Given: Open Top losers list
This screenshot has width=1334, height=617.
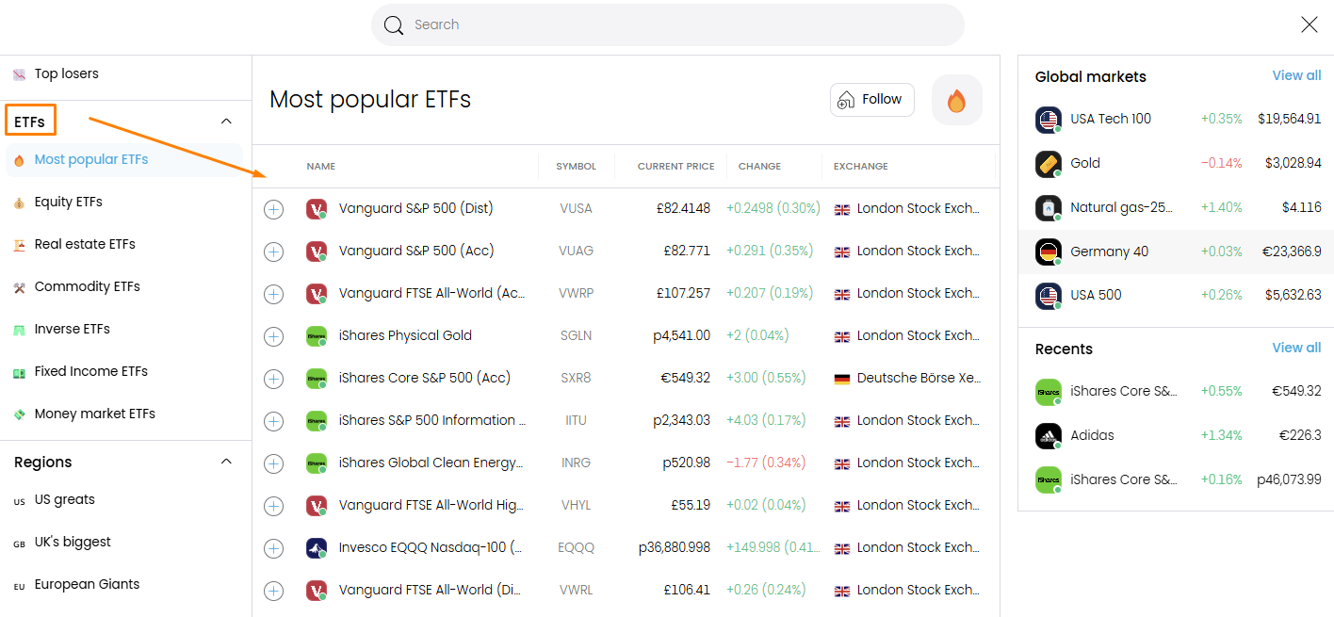Looking at the screenshot, I should (x=66, y=73).
